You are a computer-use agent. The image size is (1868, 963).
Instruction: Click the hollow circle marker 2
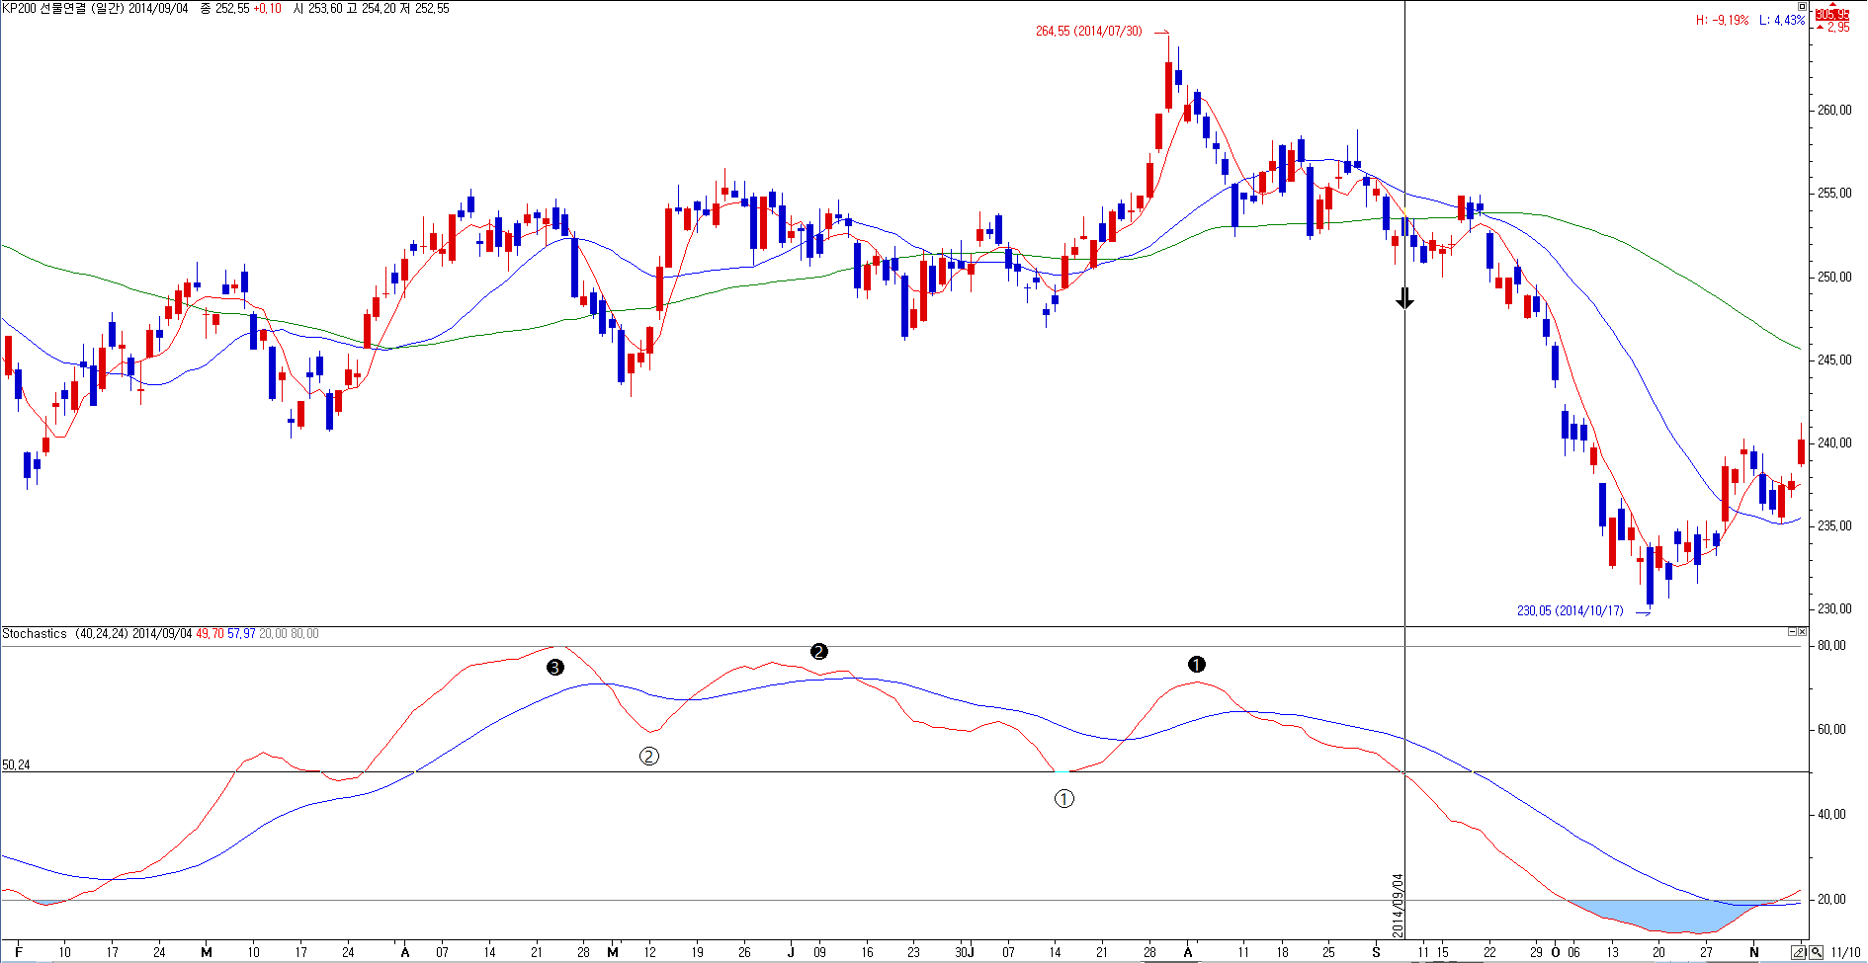648,756
